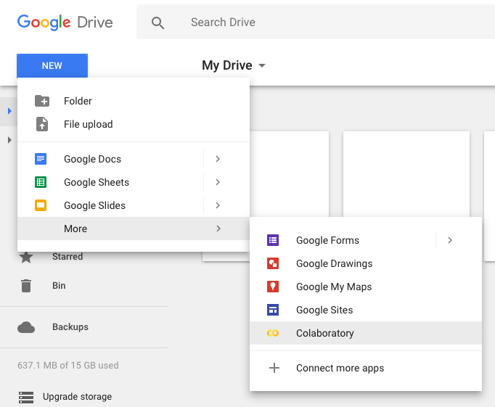This screenshot has height=407, width=495.
Task: Expand the Google Docs submenu arrow
Action: (218, 159)
